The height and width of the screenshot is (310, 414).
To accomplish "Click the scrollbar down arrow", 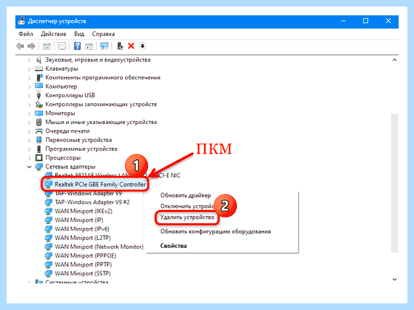I will coord(395,279).
